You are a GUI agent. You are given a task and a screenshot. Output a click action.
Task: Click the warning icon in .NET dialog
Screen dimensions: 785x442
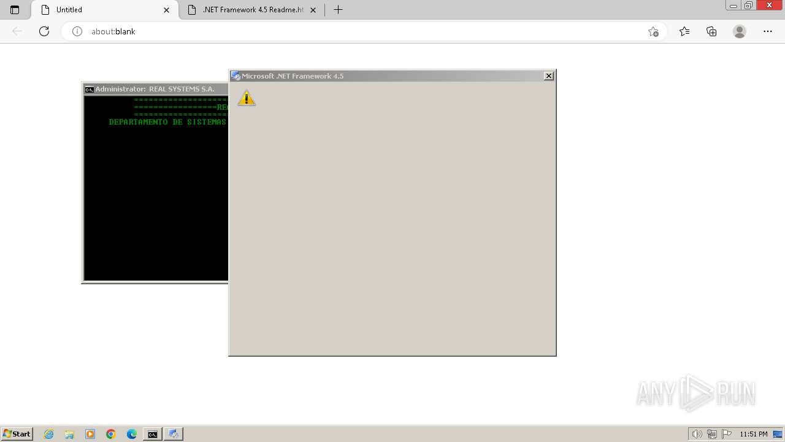247,98
